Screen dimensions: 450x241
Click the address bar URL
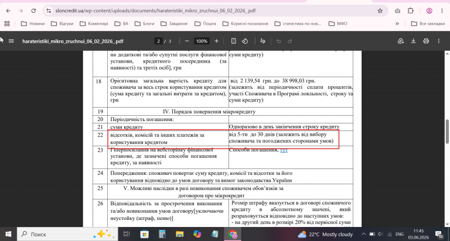(x=155, y=11)
